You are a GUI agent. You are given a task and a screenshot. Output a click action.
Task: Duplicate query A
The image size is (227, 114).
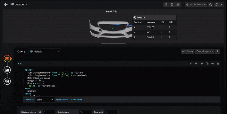pos(207,63)
